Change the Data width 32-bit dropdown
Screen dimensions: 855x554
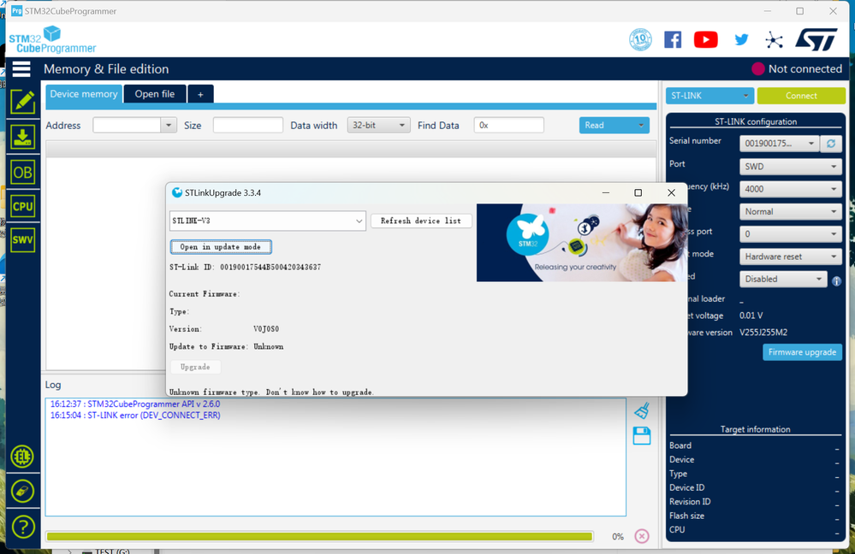point(378,126)
